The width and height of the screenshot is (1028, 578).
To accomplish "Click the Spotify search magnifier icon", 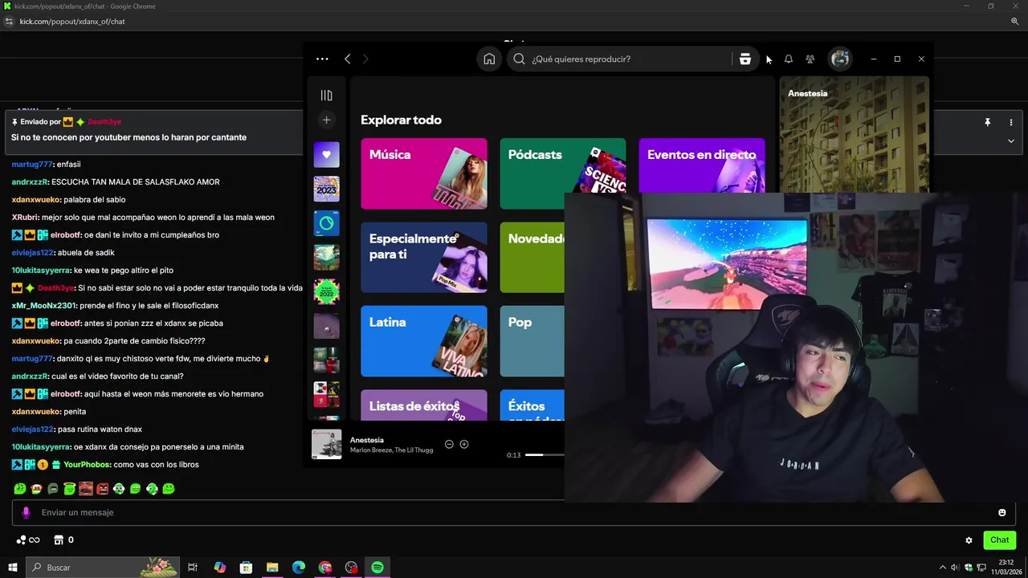I will [519, 59].
